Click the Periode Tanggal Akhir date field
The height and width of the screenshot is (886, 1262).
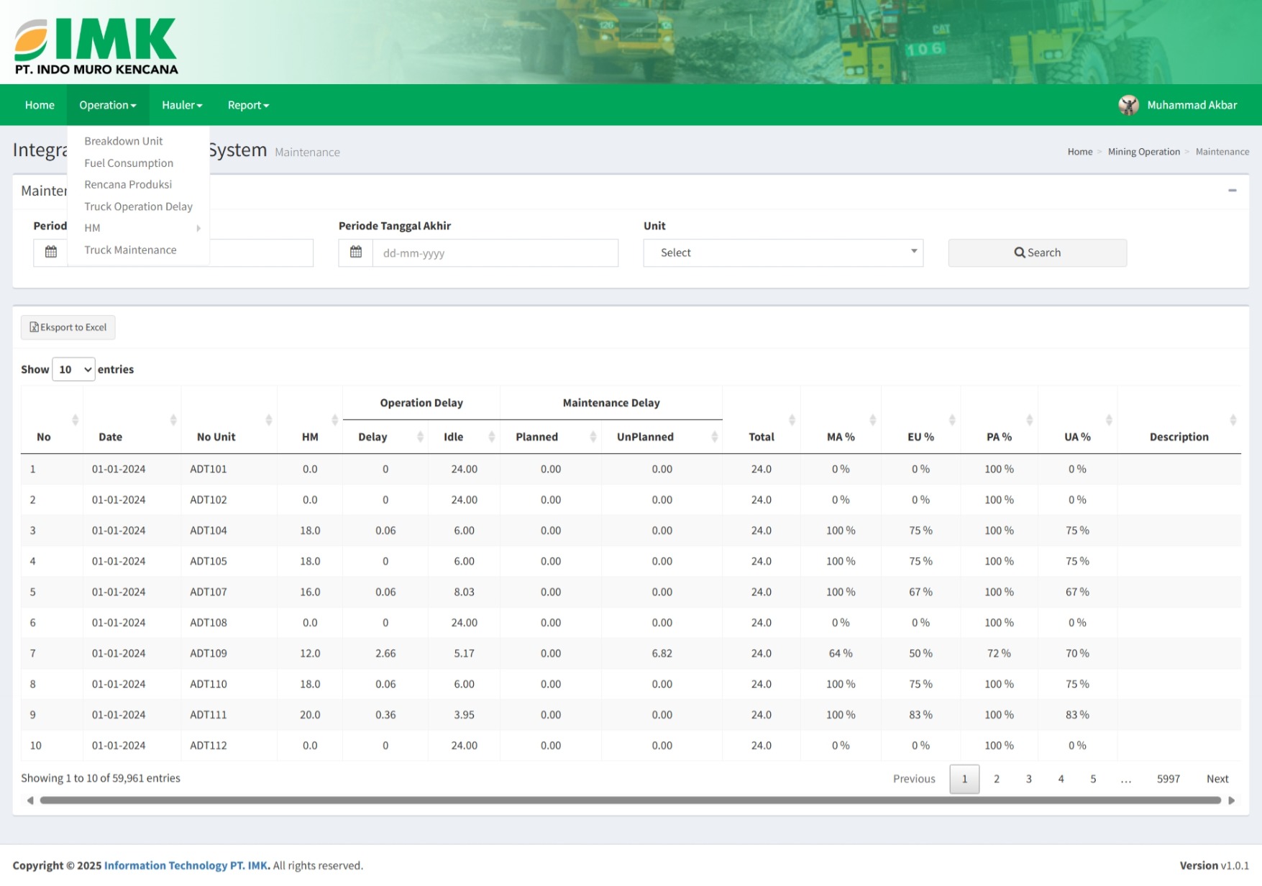click(495, 253)
